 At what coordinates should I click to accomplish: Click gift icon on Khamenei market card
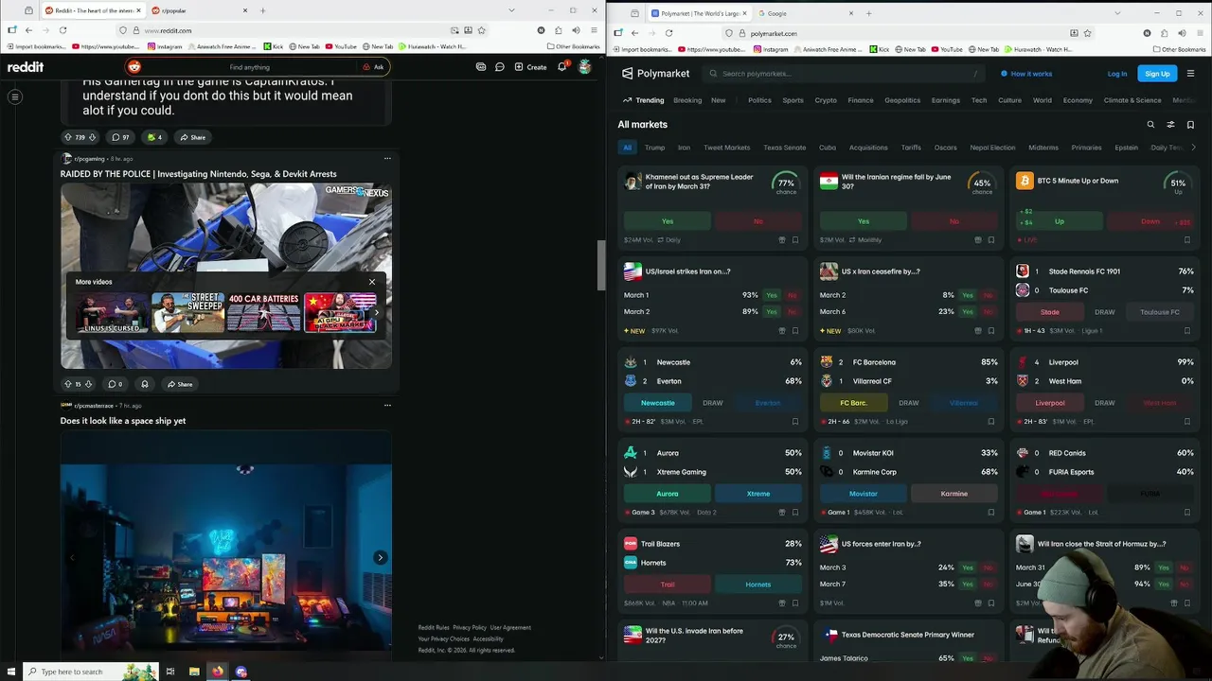[x=781, y=240]
